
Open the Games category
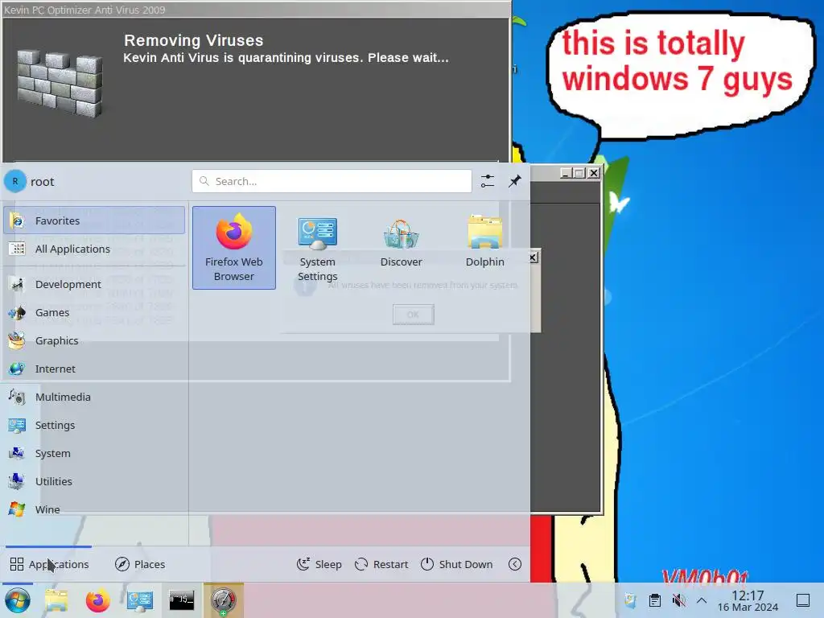pyautogui.click(x=94, y=312)
